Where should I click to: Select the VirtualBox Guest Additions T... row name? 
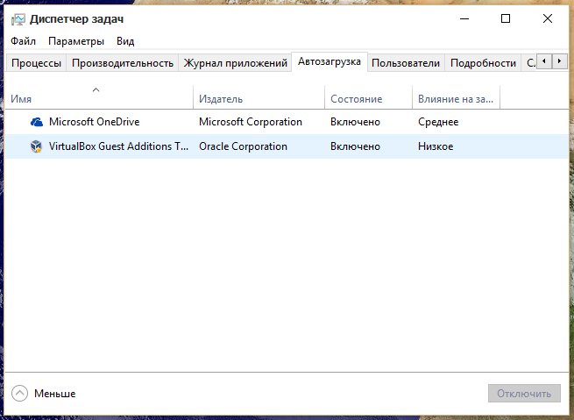[x=118, y=146]
